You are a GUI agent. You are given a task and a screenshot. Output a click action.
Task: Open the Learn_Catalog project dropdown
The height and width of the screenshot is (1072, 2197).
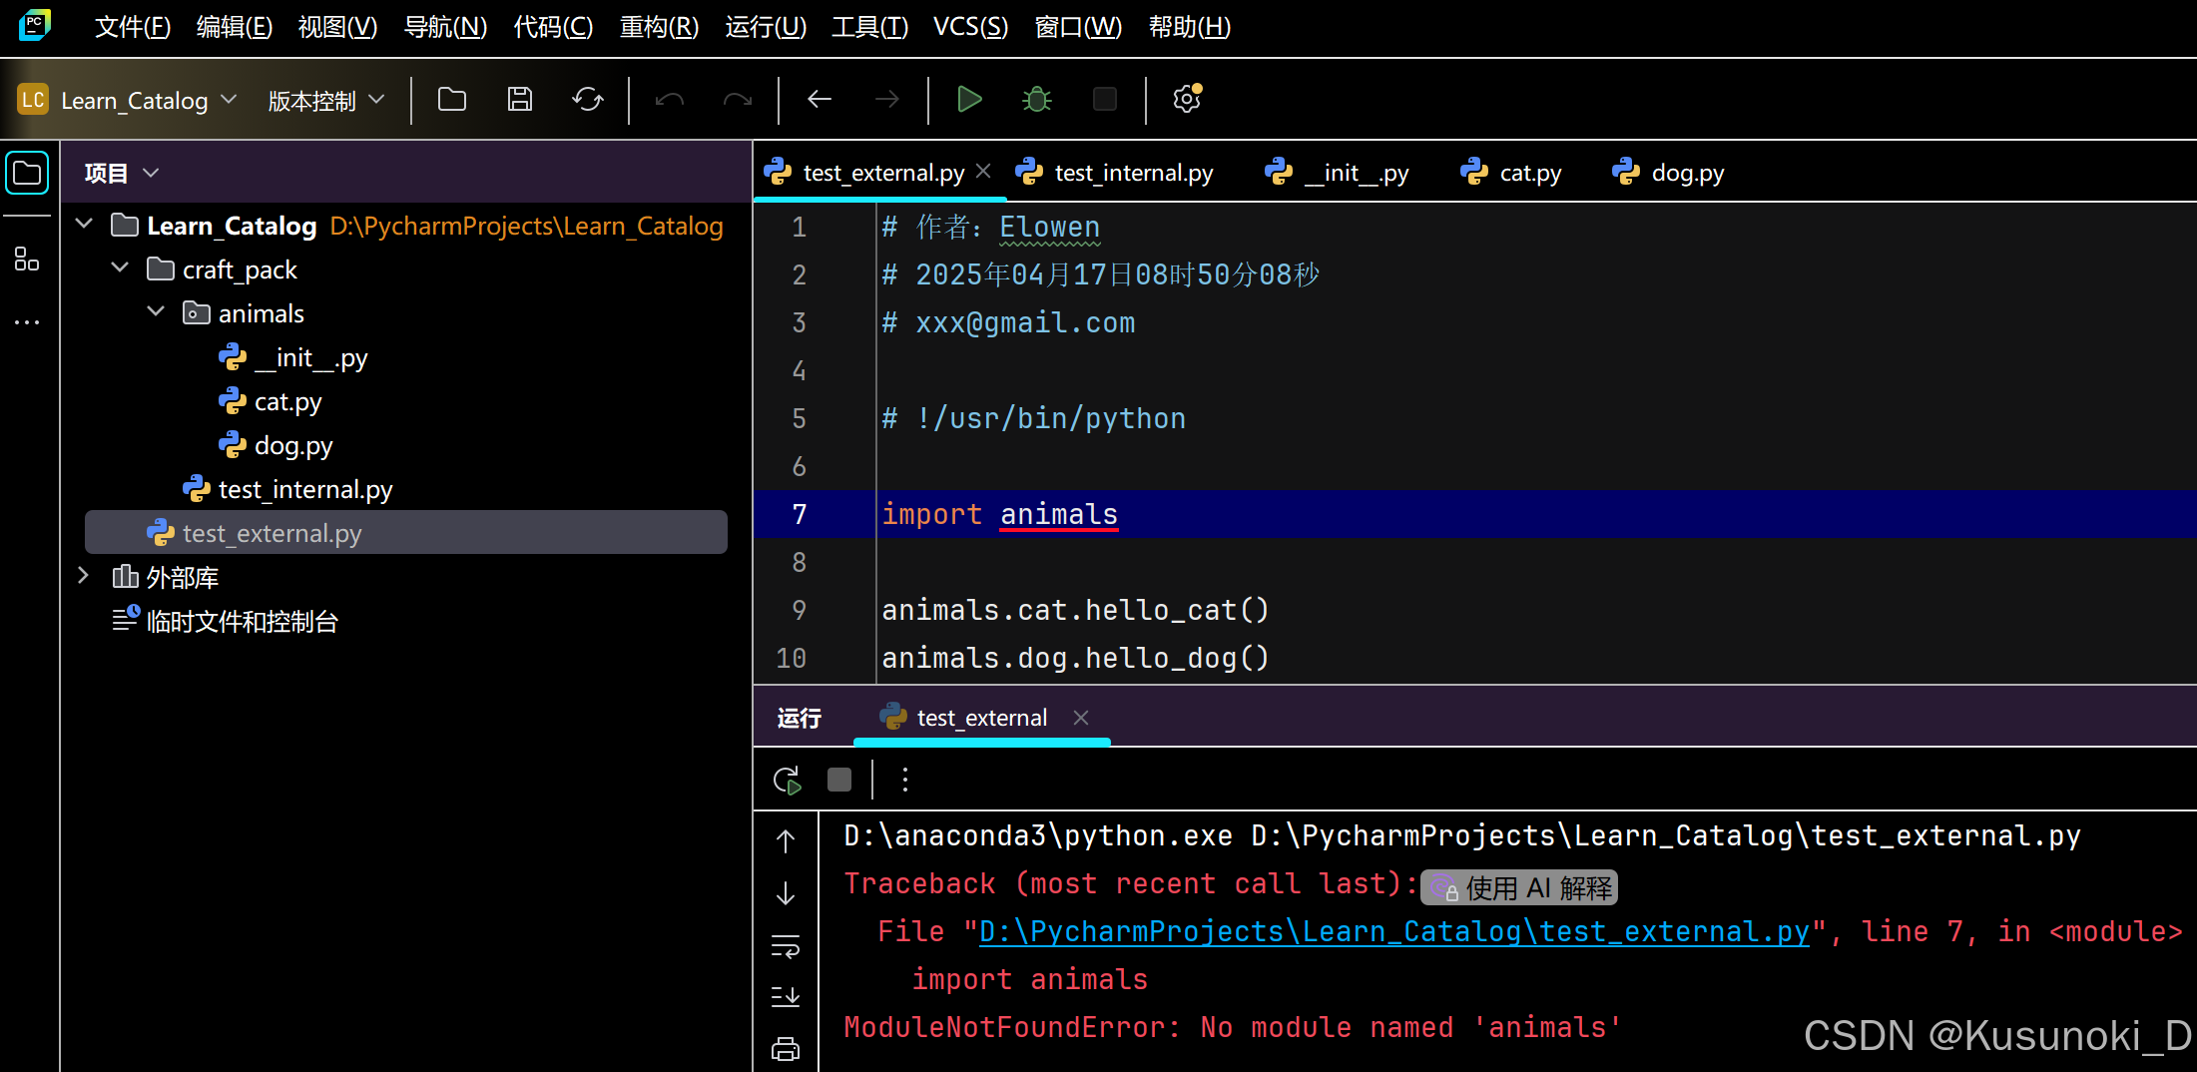pos(128,100)
